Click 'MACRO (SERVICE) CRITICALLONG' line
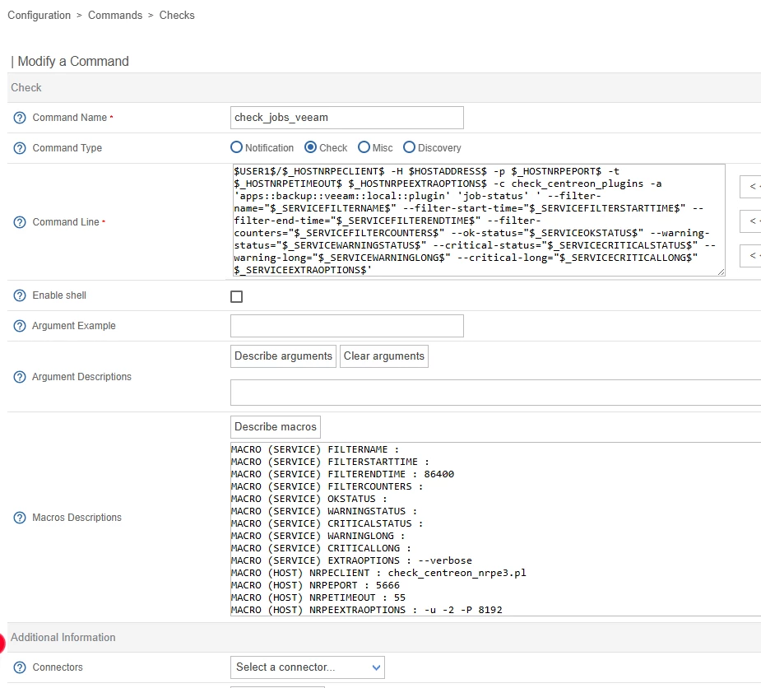Viewport: 761px width, 688px height. pos(322,548)
